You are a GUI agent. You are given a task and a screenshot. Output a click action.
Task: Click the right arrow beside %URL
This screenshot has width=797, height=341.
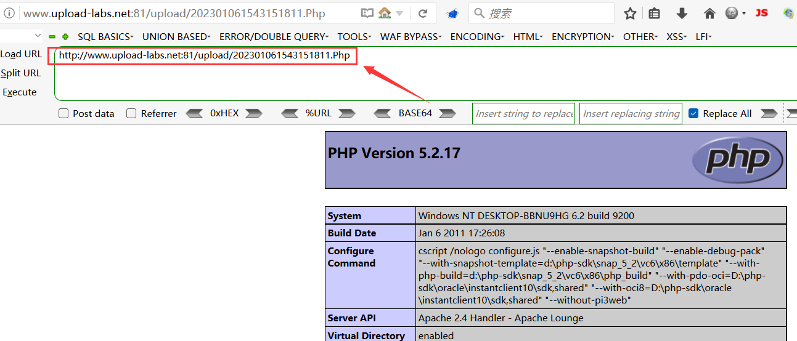point(347,113)
